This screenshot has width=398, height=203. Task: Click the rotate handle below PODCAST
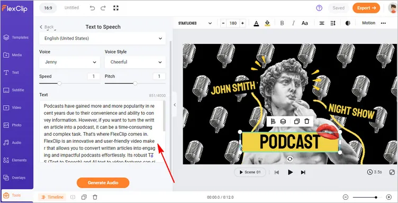click(290, 159)
